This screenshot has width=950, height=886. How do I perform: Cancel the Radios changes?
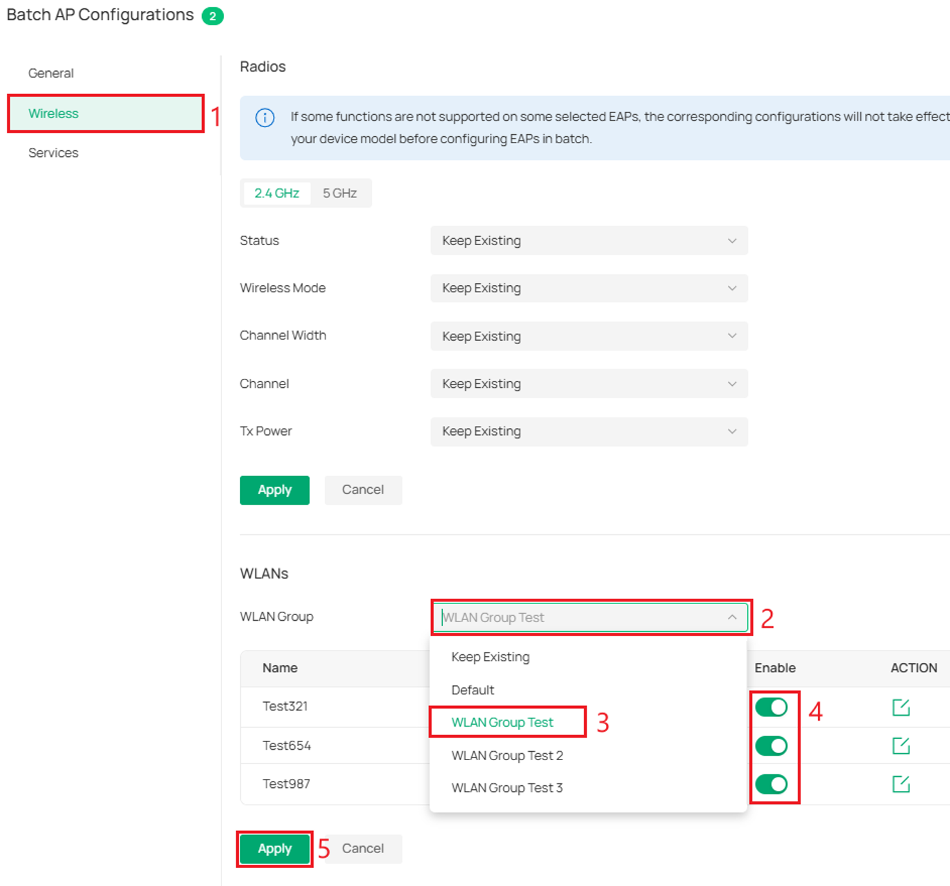click(x=363, y=490)
